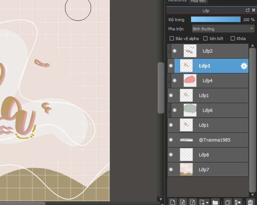Close the Lớp panel

coord(253,10)
